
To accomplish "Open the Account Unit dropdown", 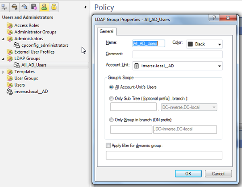I will point(219,66).
